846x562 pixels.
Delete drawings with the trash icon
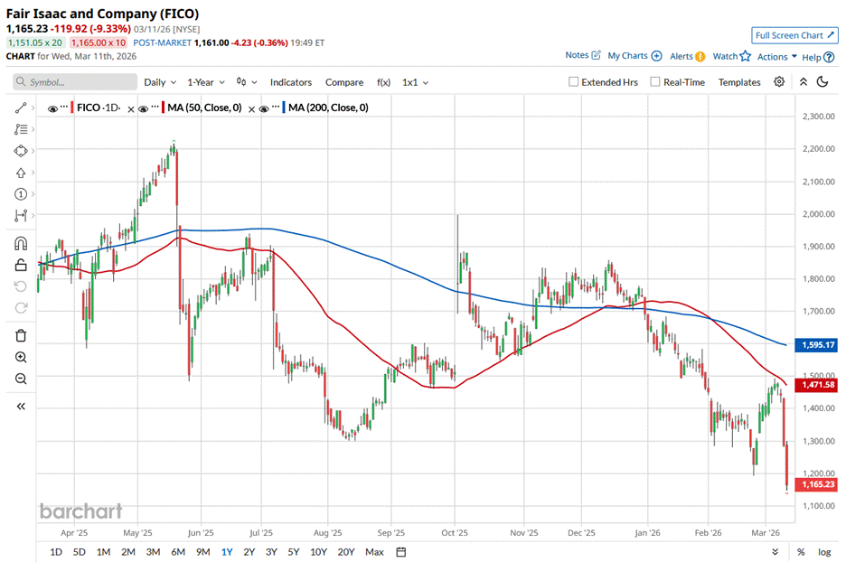point(21,335)
